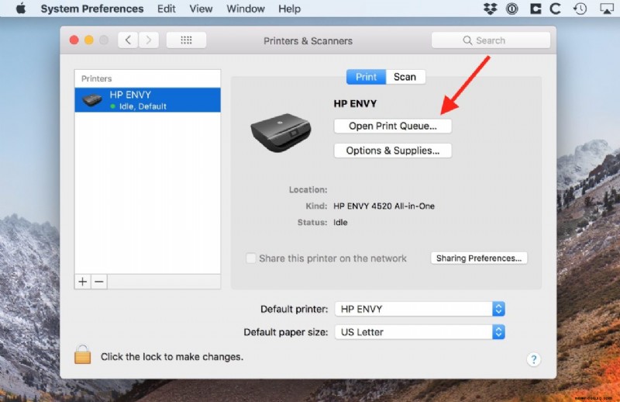Show all preferences grid button
The image size is (620, 402).
pyautogui.click(x=186, y=40)
